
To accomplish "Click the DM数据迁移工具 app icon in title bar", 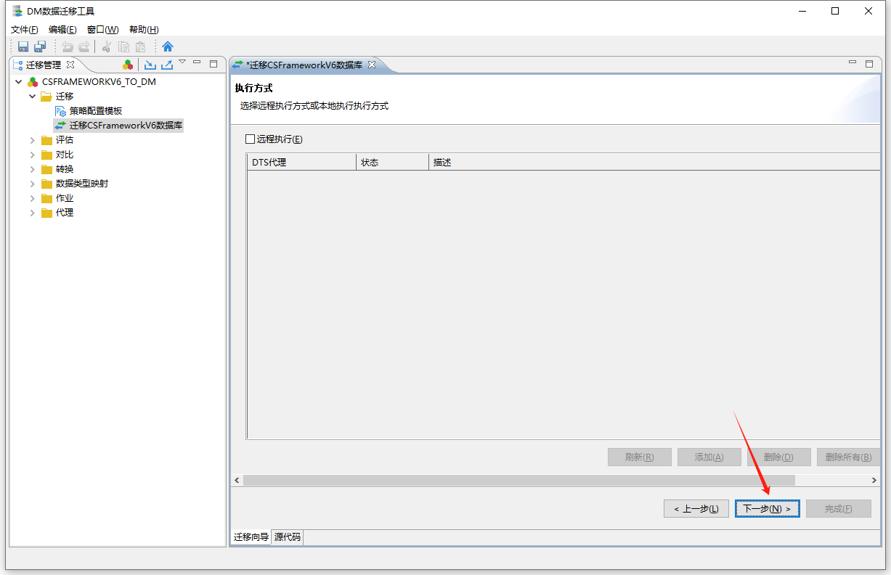I will (x=17, y=11).
